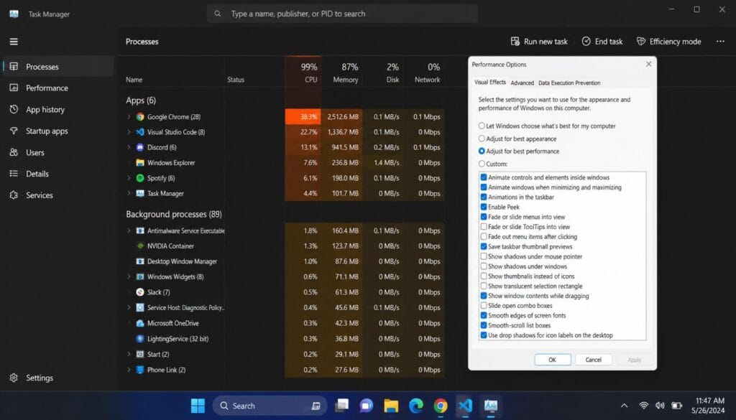Open Microsoft Edge from the taskbar
The image size is (736, 420).
416,406
